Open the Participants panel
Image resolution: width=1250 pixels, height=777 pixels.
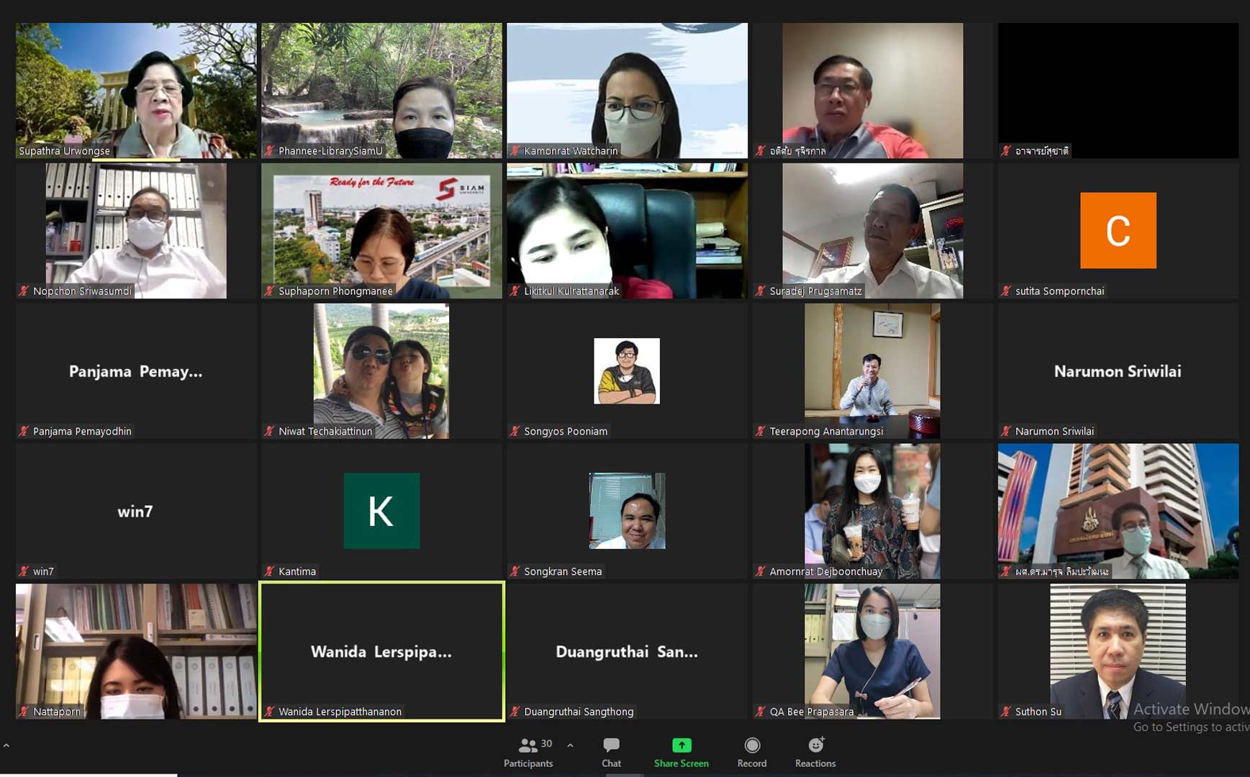click(x=528, y=752)
